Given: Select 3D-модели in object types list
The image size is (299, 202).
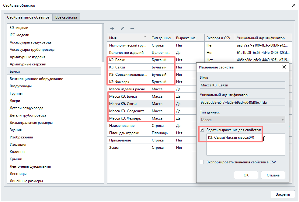Looking at the screenshot, I should tap(54, 28).
